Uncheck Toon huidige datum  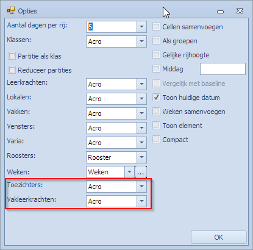point(156,98)
